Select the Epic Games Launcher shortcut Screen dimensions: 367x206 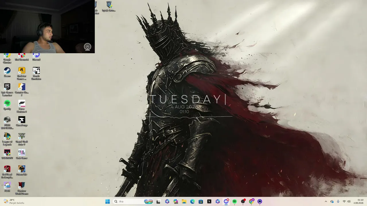point(7,90)
